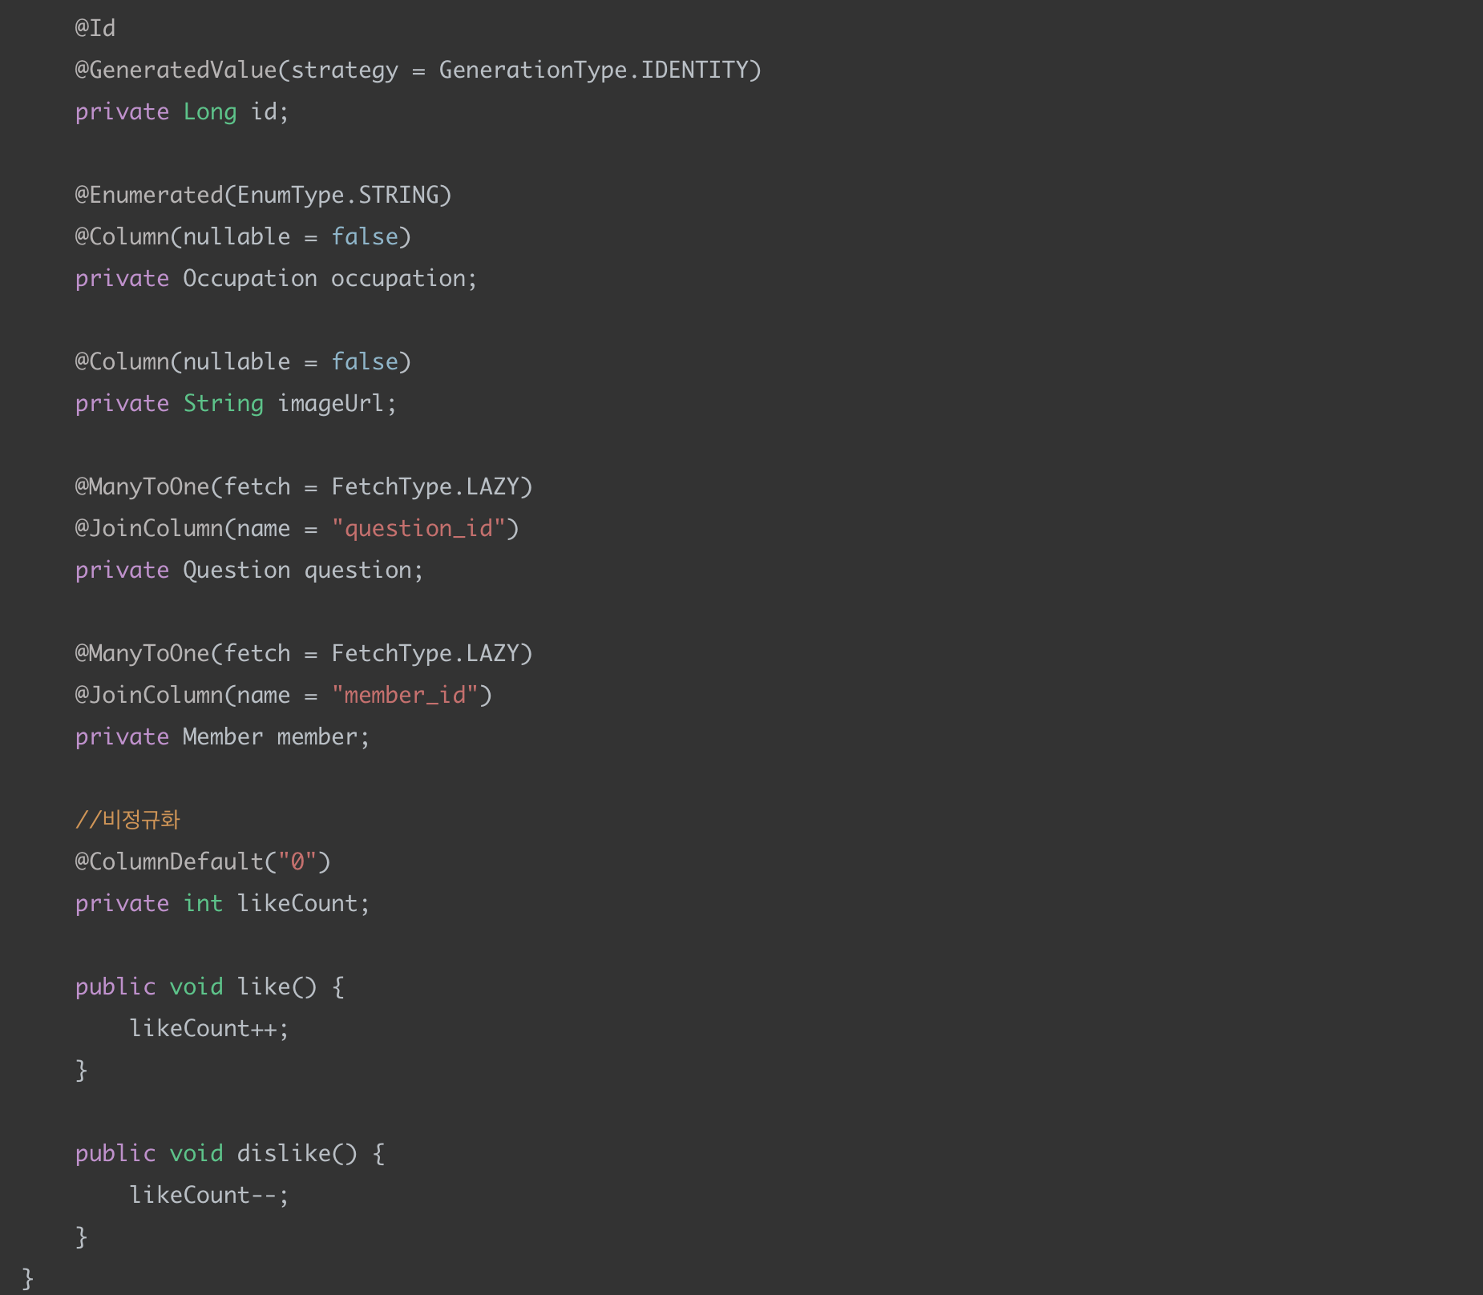The width and height of the screenshot is (1483, 1295).
Task: Click the //비정규화 comment
Action: point(127,820)
